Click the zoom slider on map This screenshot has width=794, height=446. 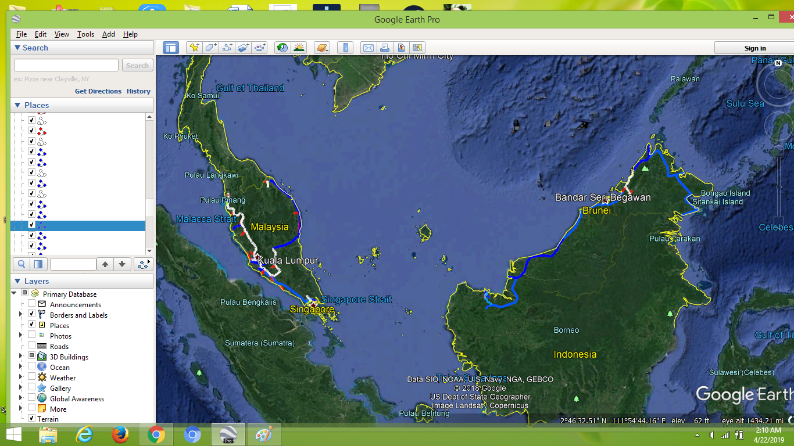(x=780, y=186)
